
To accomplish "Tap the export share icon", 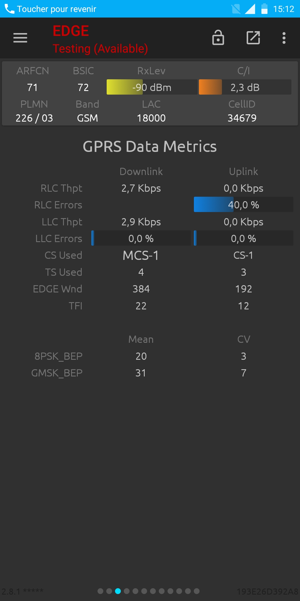I will point(253,38).
